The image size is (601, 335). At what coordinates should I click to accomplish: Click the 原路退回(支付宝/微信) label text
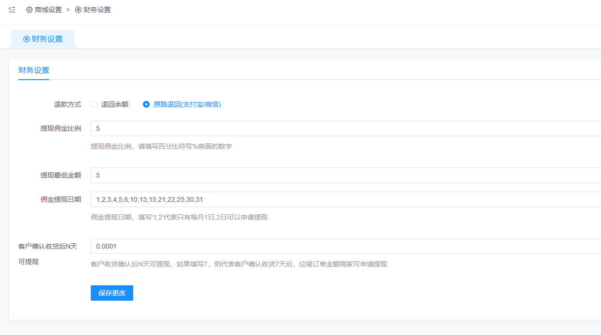point(187,104)
